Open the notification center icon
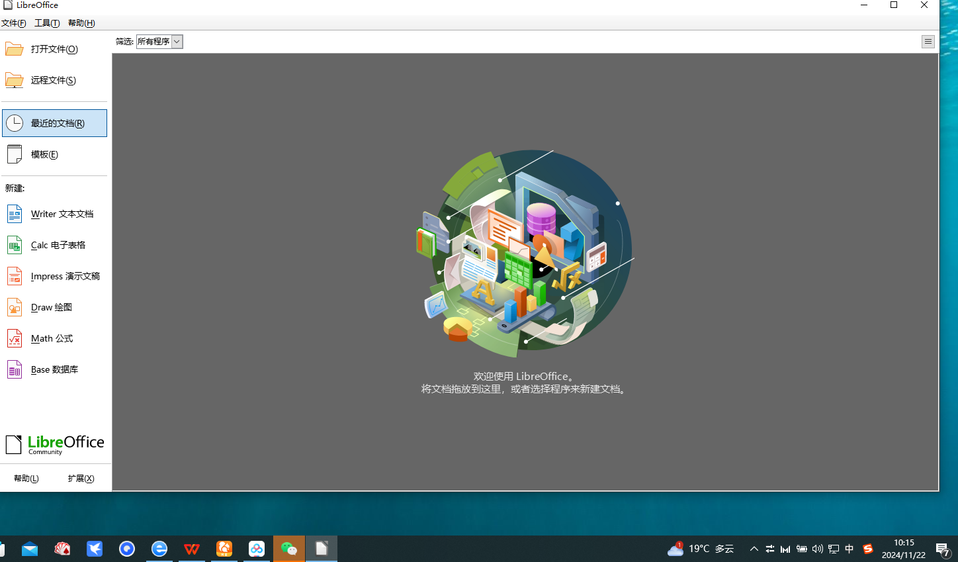This screenshot has height=562, width=958. (x=943, y=549)
